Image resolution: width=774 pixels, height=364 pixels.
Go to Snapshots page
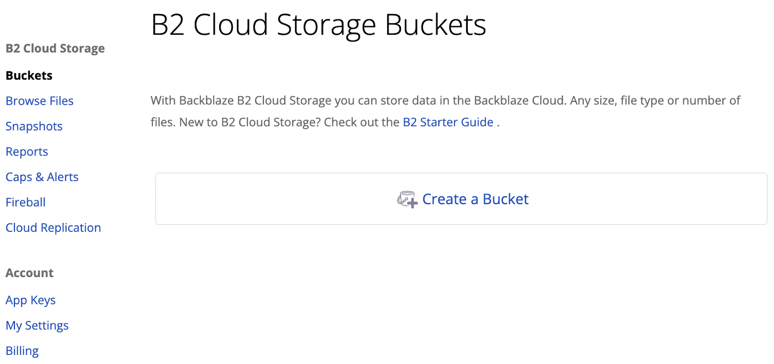coord(34,126)
